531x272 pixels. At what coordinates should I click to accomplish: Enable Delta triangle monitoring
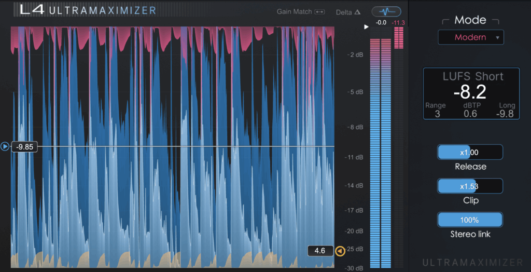click(x=357, y=12)
